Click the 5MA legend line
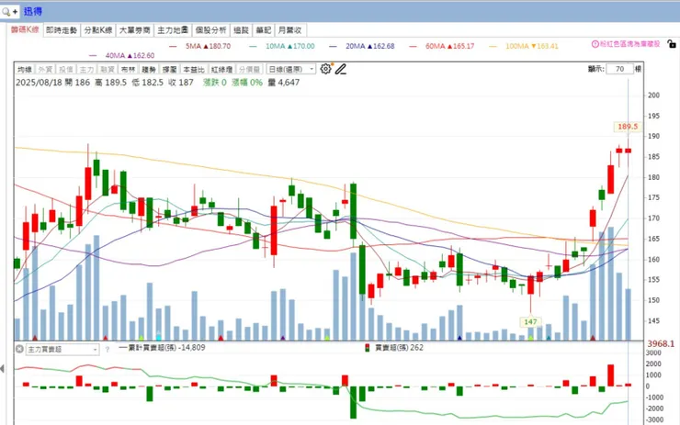This screenshot has width=680, height=425. coord(200,46)
